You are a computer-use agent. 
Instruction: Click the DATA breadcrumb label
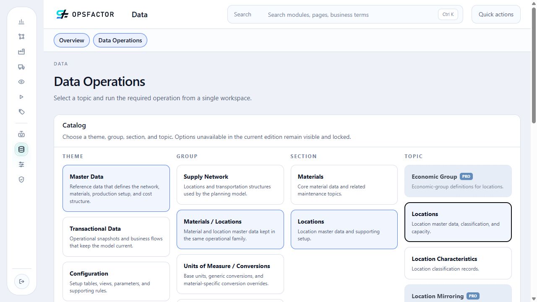[x=61, y=64]
